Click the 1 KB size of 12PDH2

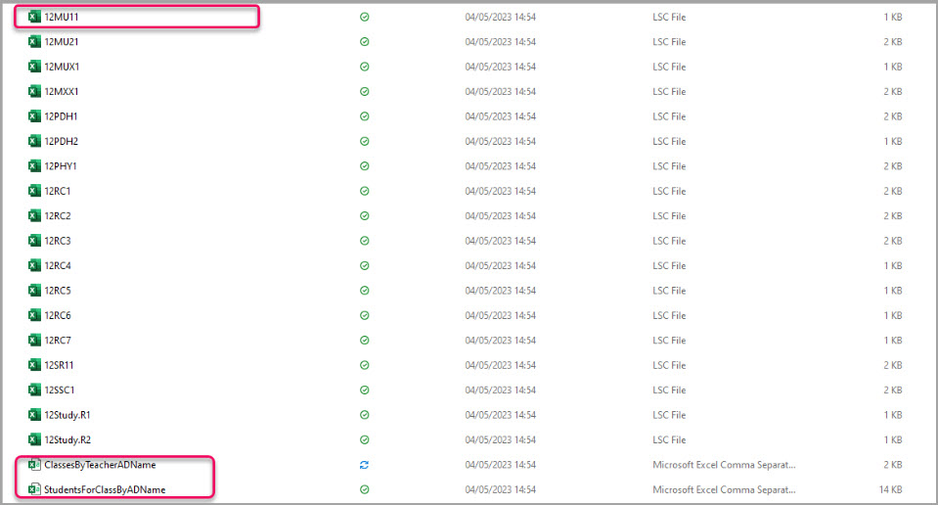[893, 141]
